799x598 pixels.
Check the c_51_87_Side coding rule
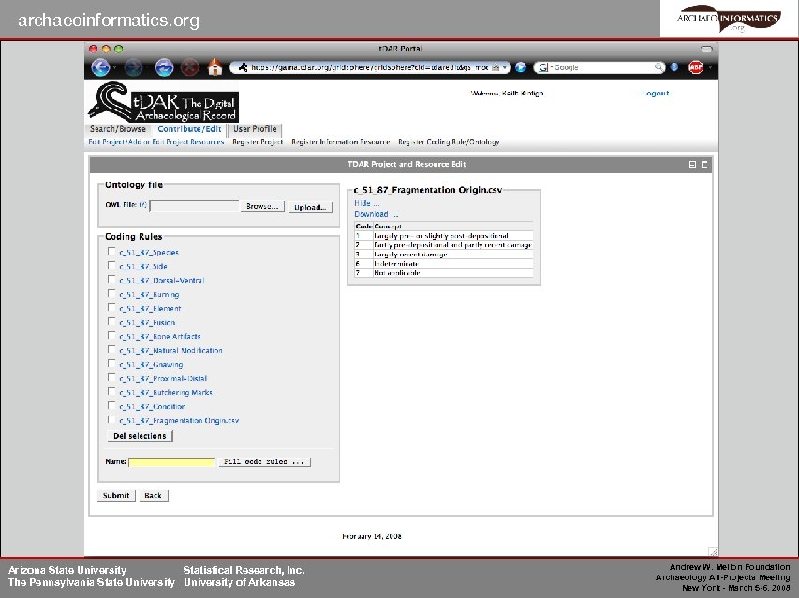point(111,265)
